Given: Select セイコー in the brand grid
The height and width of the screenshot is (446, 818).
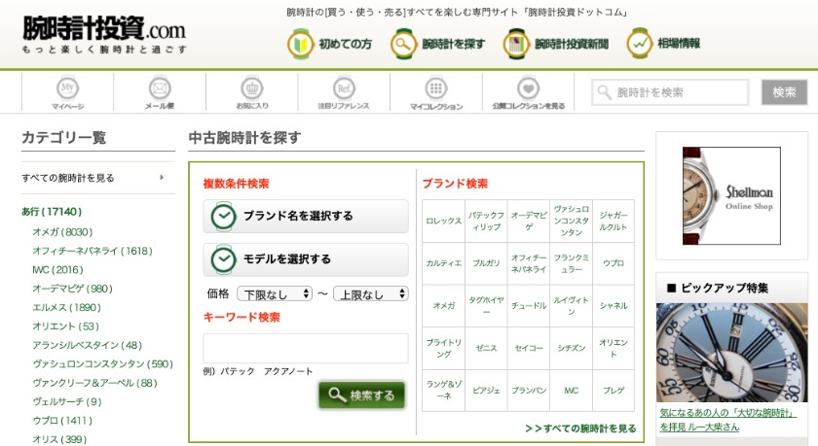Looking at the screenshot, I should tap(529, 348).
